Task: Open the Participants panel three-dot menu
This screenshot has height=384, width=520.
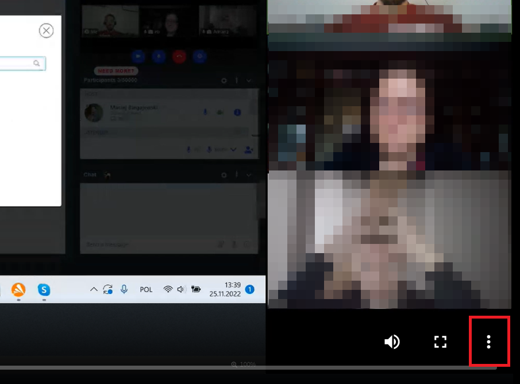Action: [237, 81]
